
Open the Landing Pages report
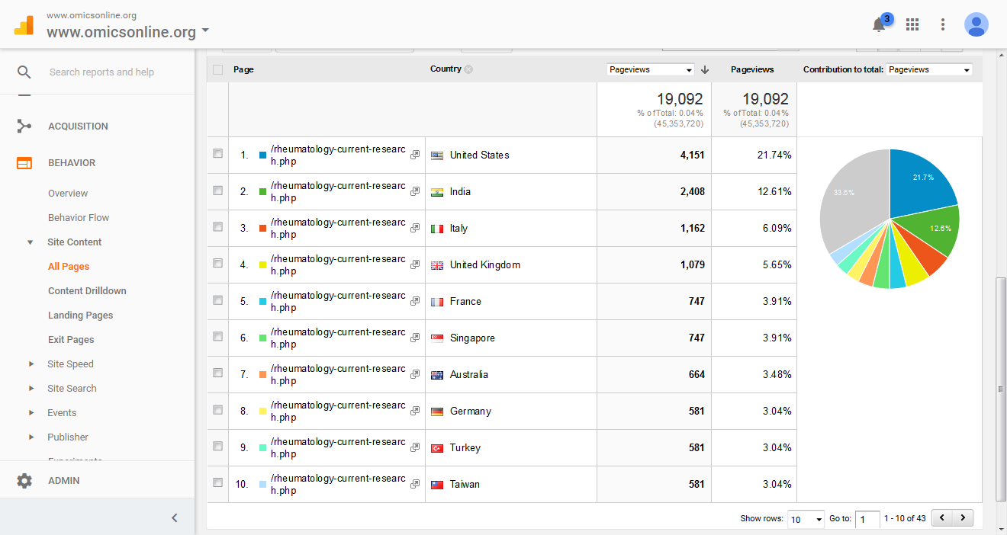(80, 316)
